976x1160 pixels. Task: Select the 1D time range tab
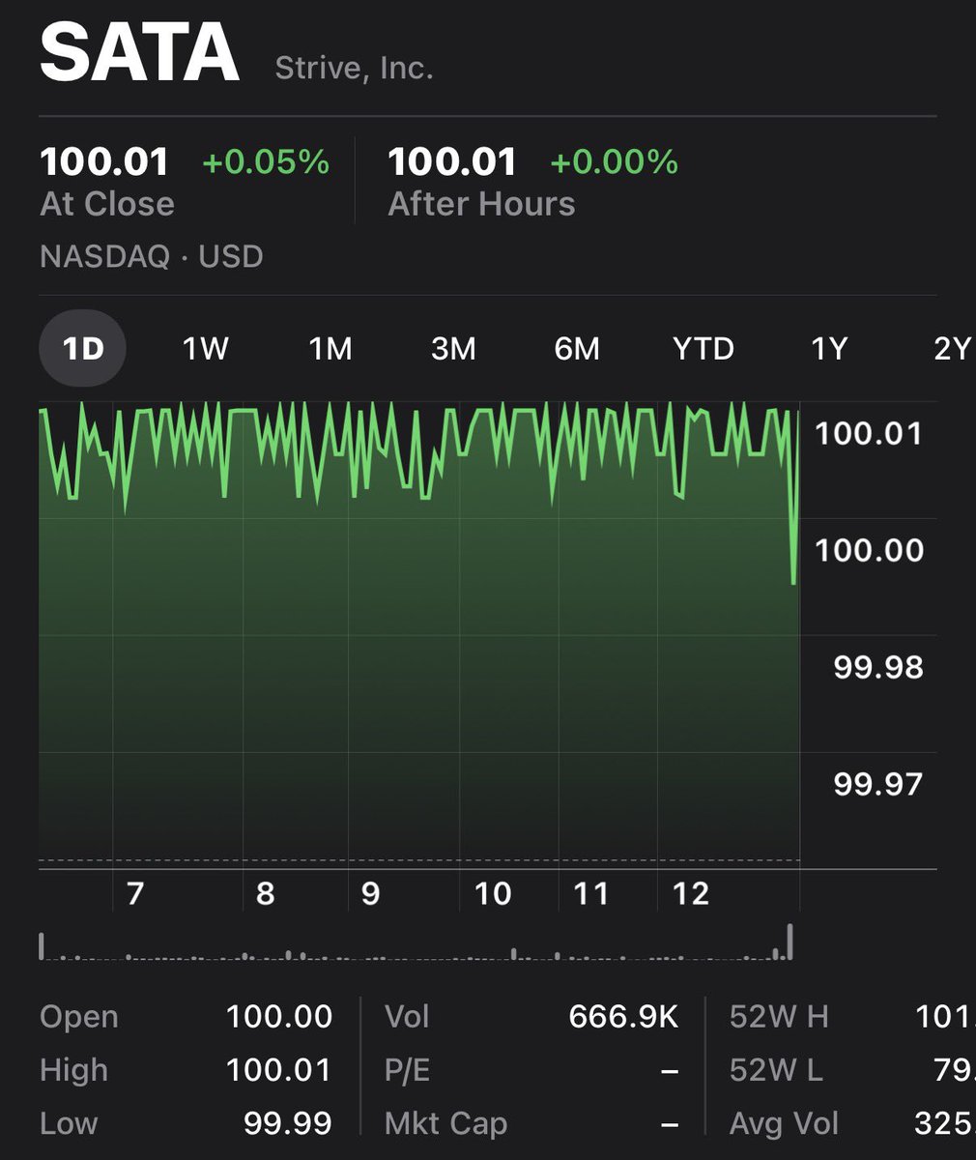83,348
